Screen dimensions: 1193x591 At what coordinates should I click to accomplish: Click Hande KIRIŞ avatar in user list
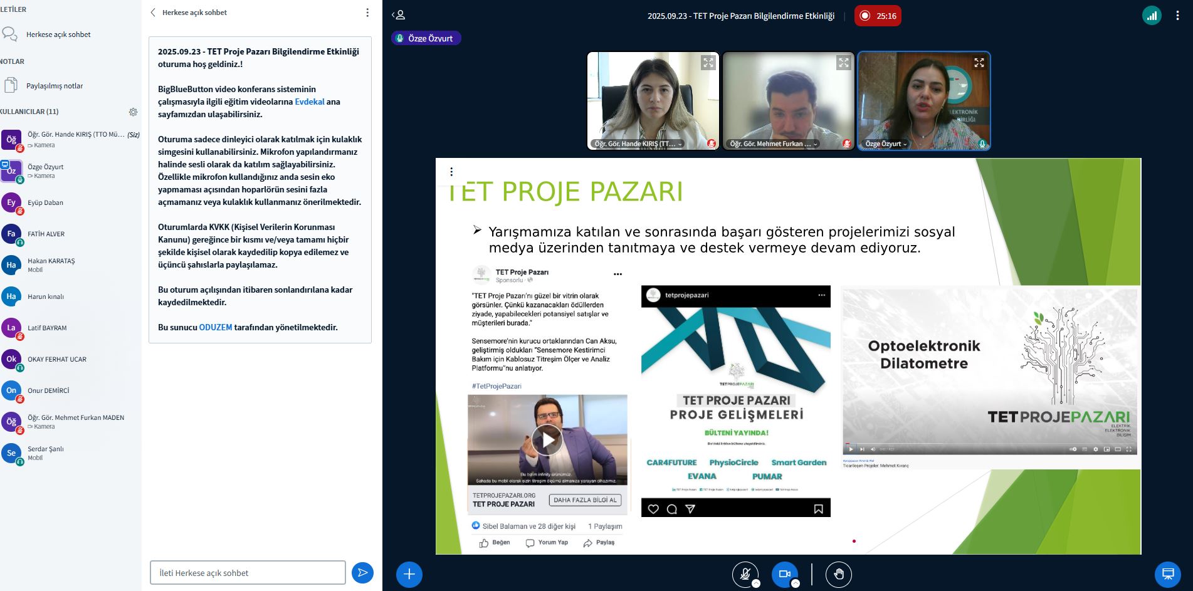click(x=11, y=140)
